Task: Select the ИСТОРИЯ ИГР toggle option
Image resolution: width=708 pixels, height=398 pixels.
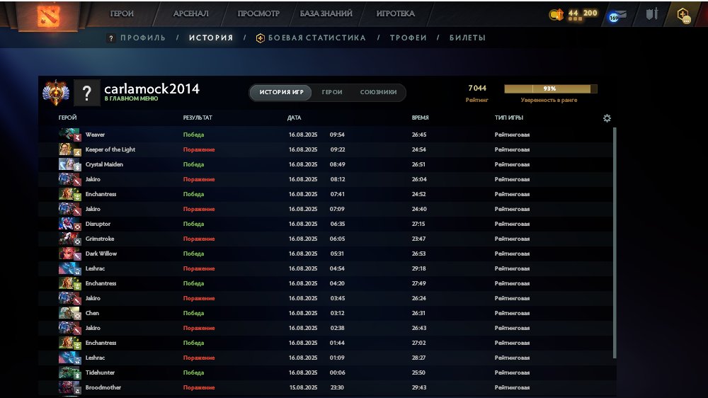Action: coord(281,92)
